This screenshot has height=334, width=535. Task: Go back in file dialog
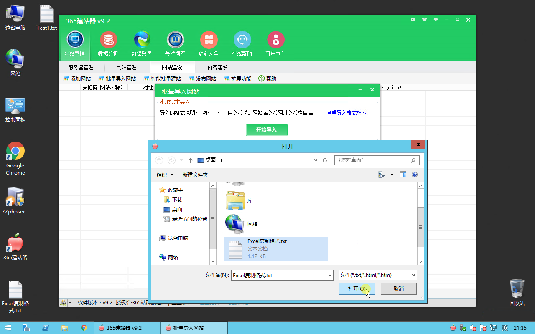(159, 160)
